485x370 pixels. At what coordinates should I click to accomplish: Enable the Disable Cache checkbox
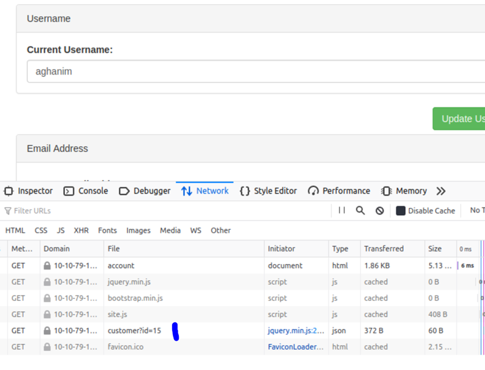tap(401, 211)
